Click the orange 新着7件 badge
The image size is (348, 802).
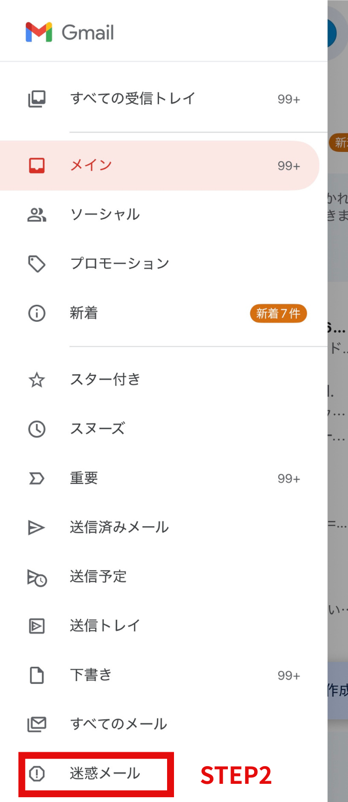tap(278, 313)
